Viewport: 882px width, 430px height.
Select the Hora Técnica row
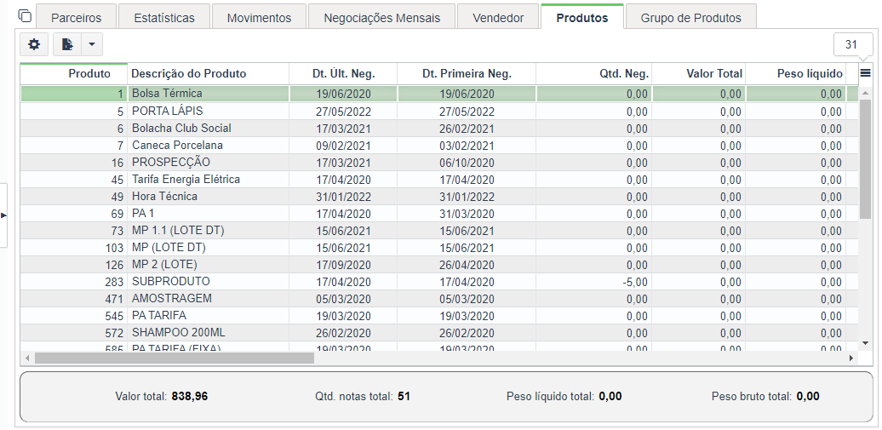[439, 196]
